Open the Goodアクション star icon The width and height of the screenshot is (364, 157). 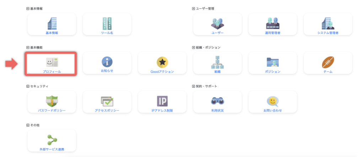coord(162,62)
